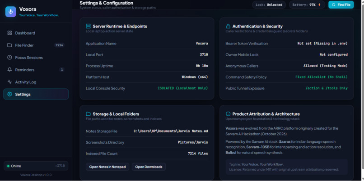Screen dimensions: 364x181
Task: Click the Pictures/Jarvis directory value
Action: click(193, 142)
